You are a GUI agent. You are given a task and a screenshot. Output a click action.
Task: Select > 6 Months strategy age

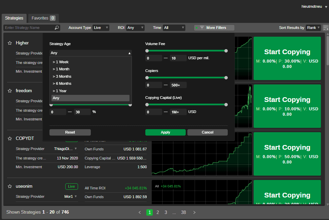[90, 84]
